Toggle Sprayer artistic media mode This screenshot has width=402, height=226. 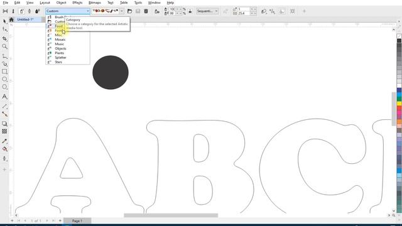[21, 11]
